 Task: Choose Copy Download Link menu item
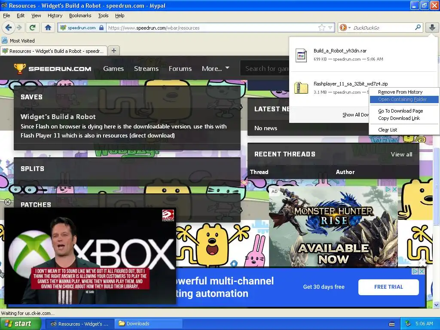[399, 118]
